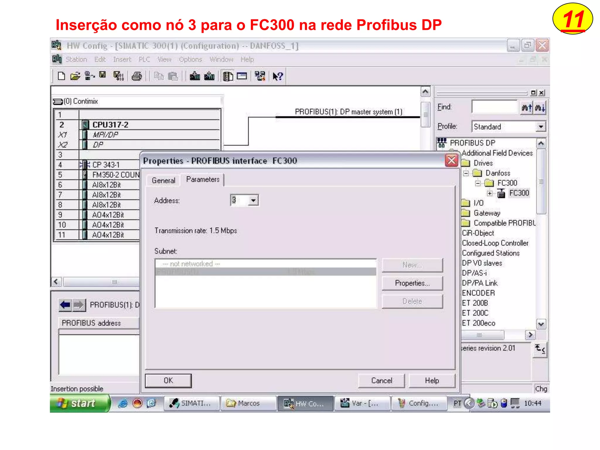Click the find downward binoculars icon
Screen dimensions: 600x450
click(x=540, y=108)
